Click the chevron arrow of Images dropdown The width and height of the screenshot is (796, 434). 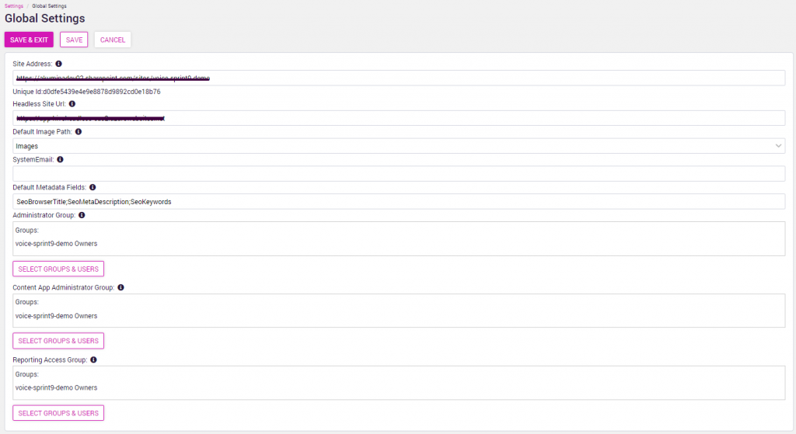778,146
